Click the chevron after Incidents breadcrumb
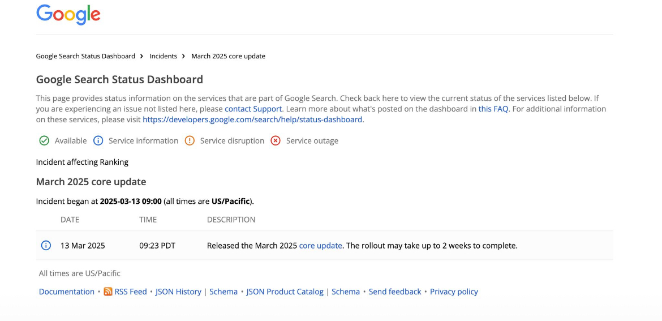This screenshot has height=321, width=662. 184,56
